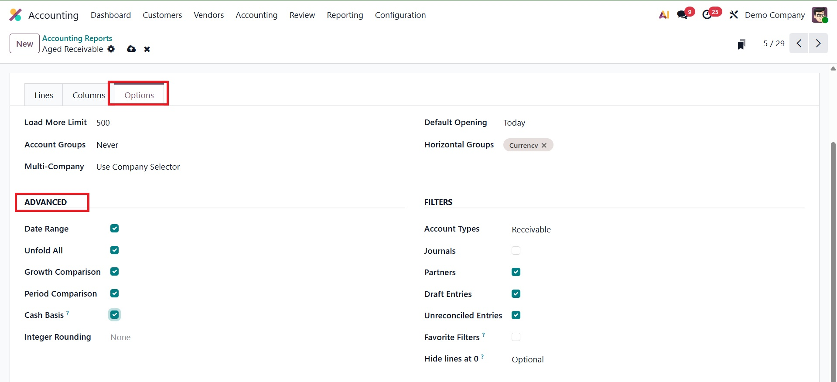Click the New button
Image resolution: width=837 pixels, height=382 pixels.
tap(25, 44)
